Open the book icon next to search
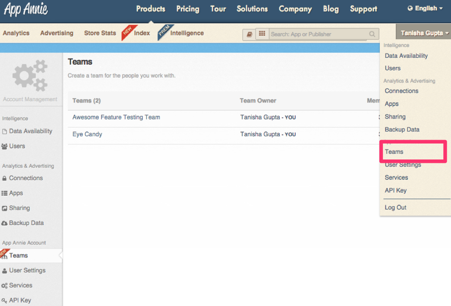 click(249, 34)
